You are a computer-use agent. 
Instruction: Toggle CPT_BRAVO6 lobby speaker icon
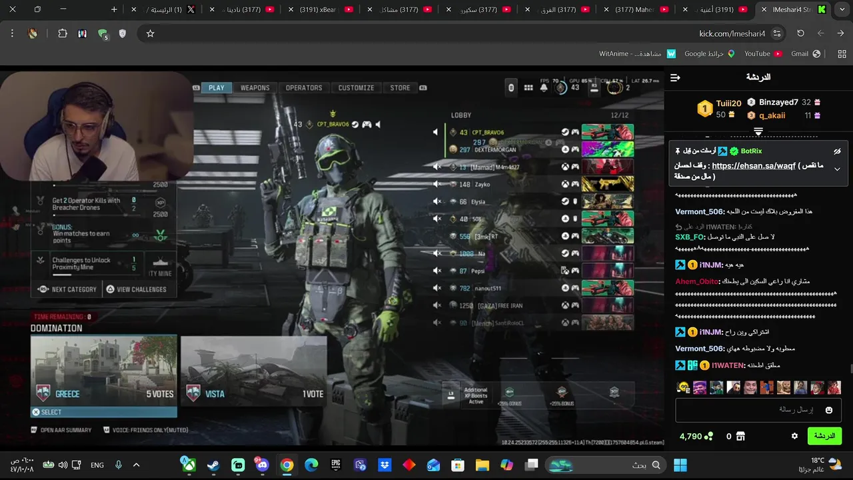click(x=437, y=132)
